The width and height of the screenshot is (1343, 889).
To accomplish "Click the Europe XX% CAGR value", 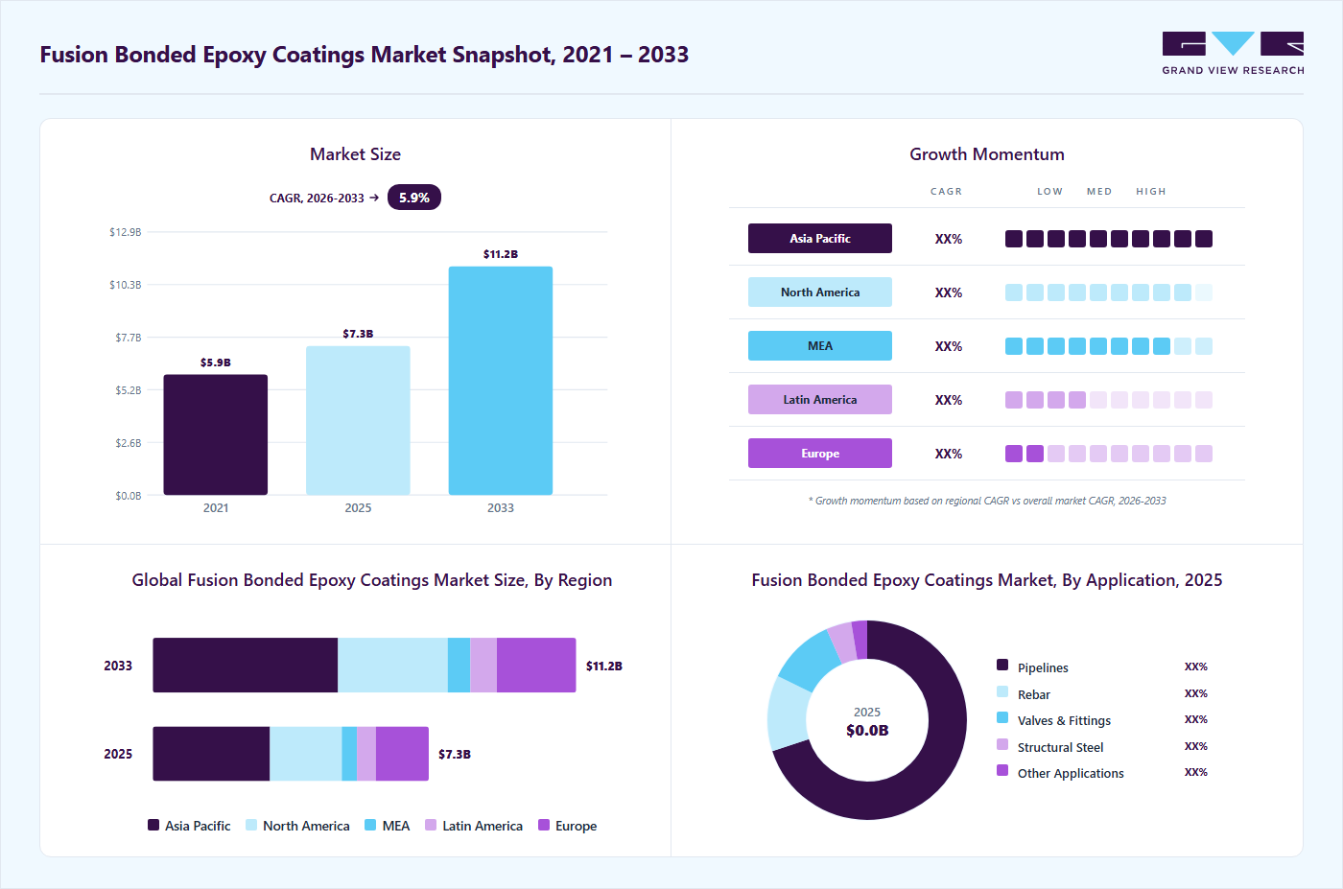I will 949,454.
